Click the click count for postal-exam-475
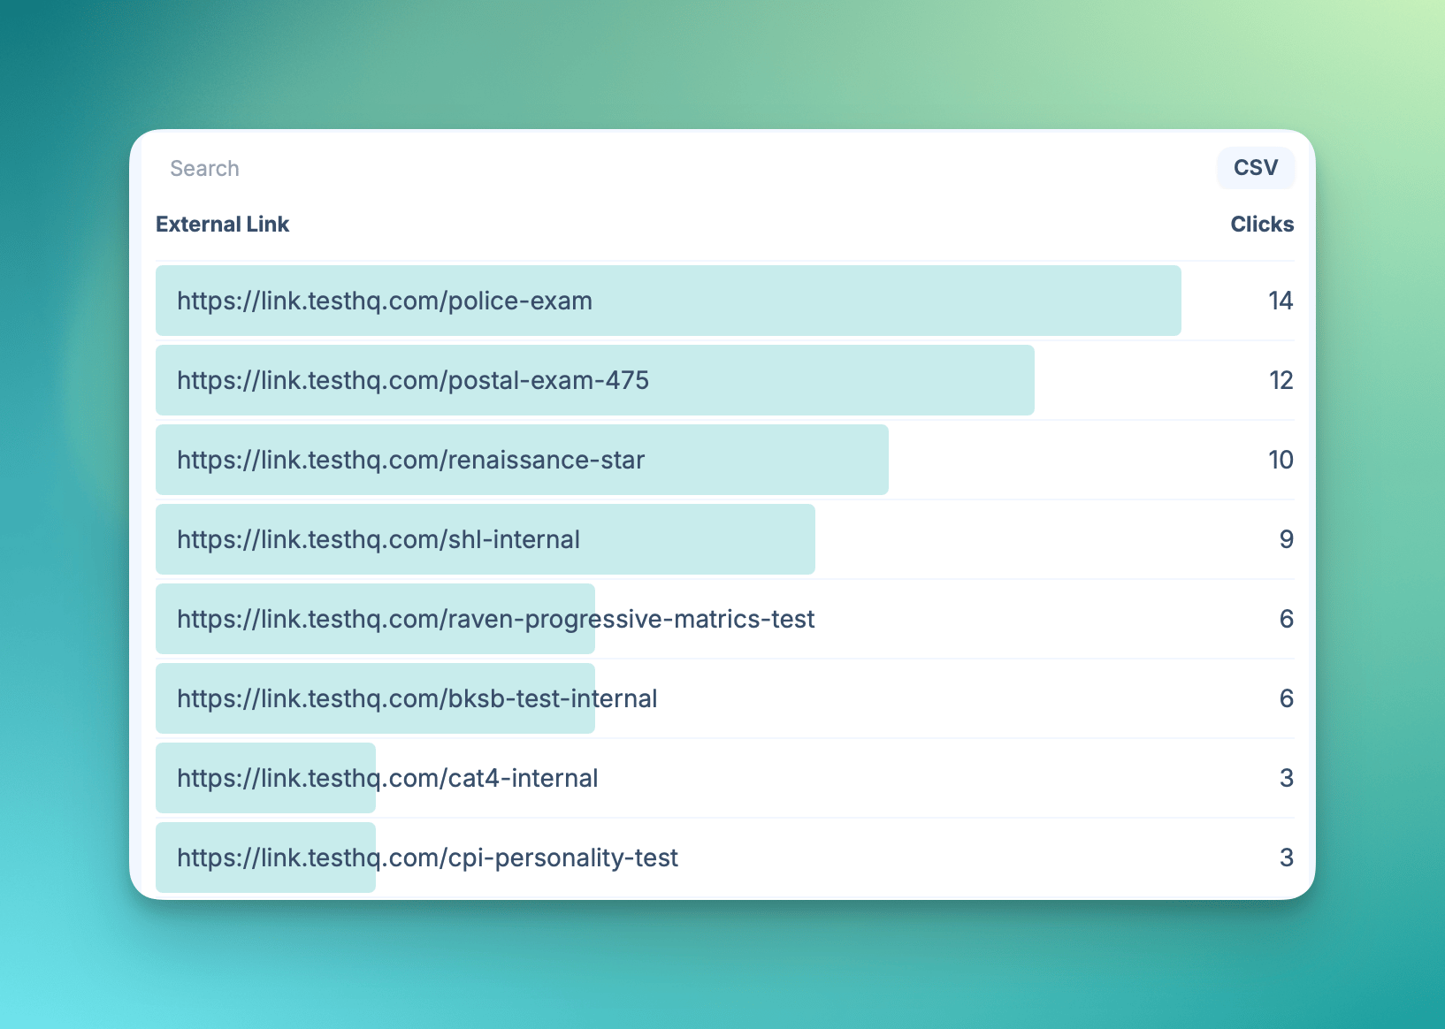This screenshot has width=1445, height=1029. (x=1281, y=380)
